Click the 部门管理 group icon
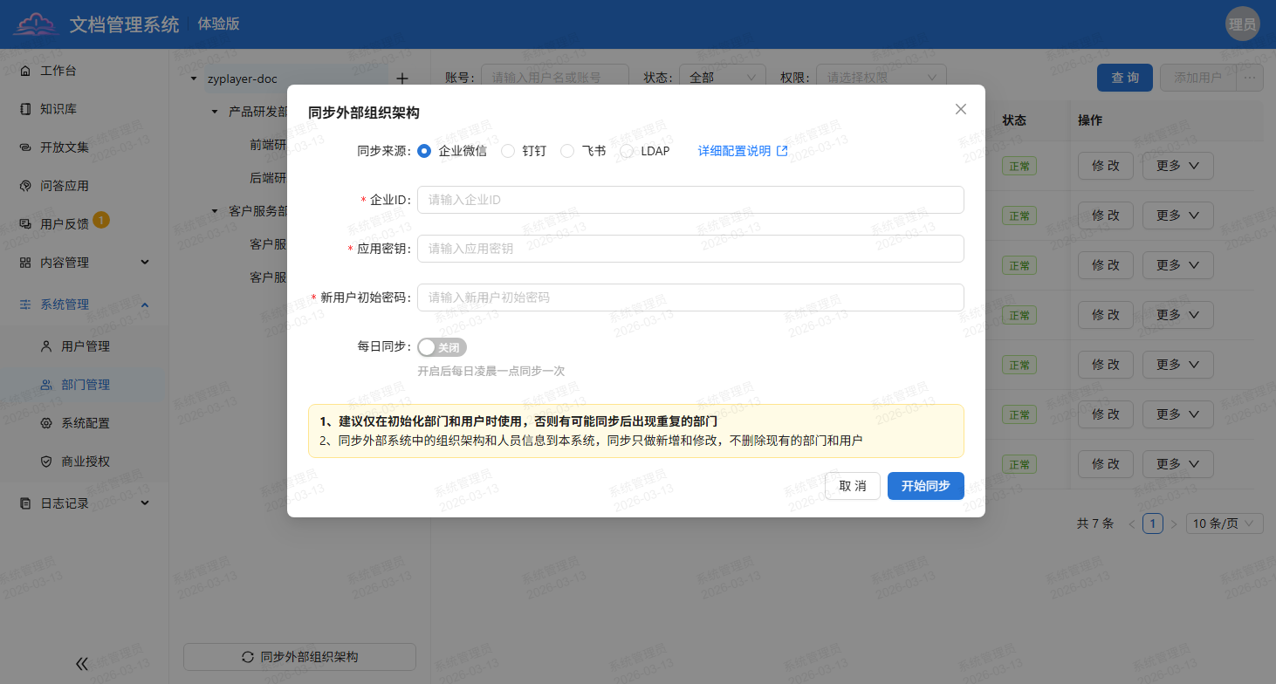Viewport: 1276px width, 684px height. tap(46, 385)
